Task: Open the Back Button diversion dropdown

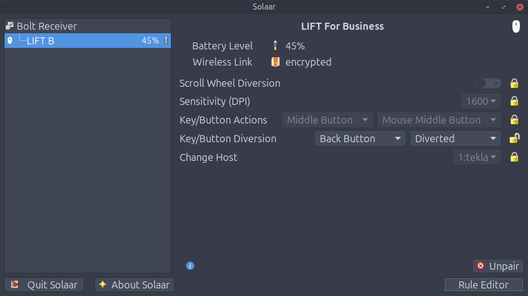Action: tap(360, 139)
